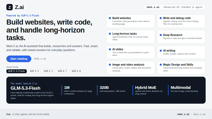
Task: Open the Long-horizon tasks card
Action: pyautogui.click(x=130, y=37)
